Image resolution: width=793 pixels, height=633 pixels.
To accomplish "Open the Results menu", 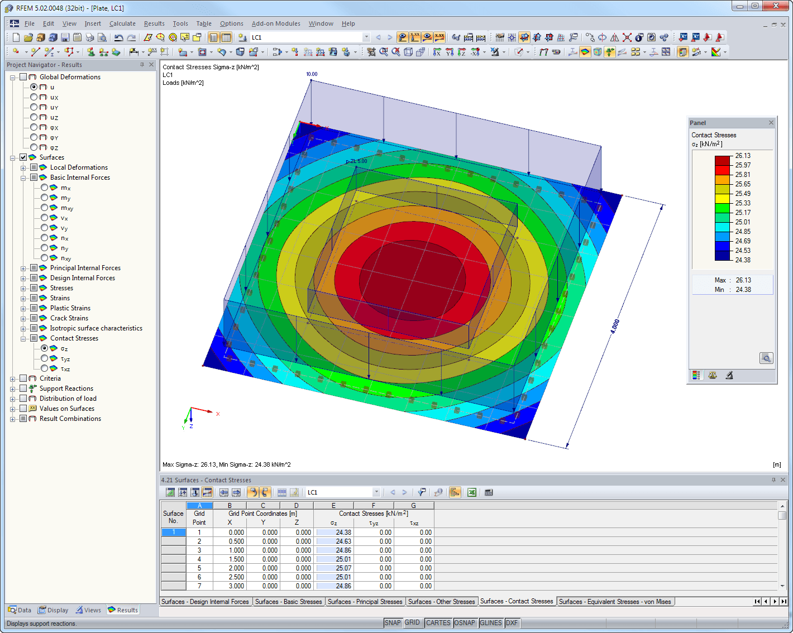I will (x=154, y=23).
